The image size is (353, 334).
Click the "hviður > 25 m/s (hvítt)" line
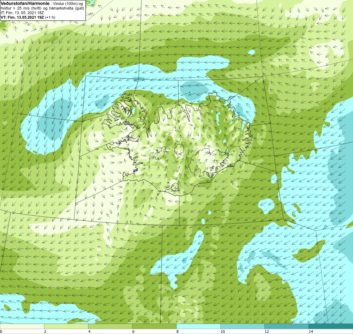click(42, 8)
